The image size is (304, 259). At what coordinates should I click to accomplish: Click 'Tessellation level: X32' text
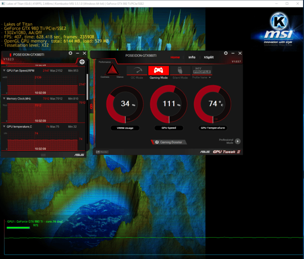tap(26, 45)
